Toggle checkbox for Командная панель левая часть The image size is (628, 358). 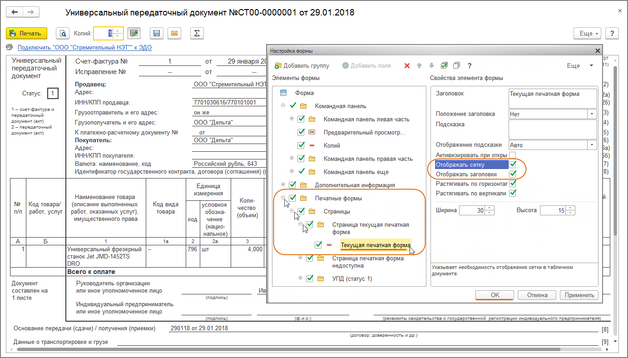click(x=301, y=119)
